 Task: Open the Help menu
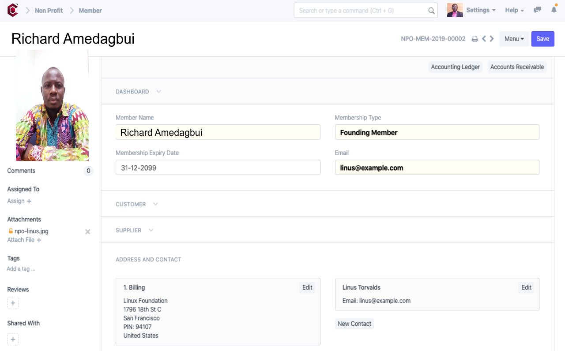pos(514,10)
